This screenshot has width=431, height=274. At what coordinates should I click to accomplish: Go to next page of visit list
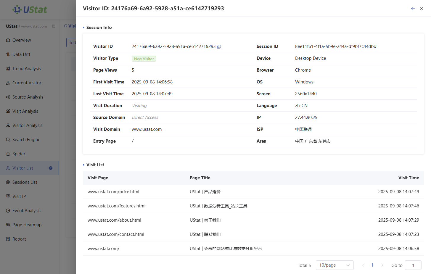382,265
